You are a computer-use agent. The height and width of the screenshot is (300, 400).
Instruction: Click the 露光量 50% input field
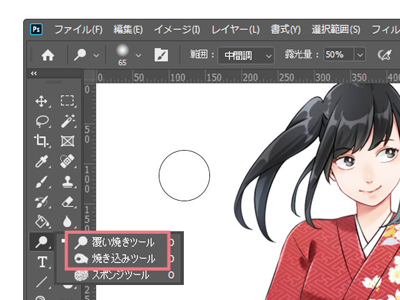tap(339, 54)
